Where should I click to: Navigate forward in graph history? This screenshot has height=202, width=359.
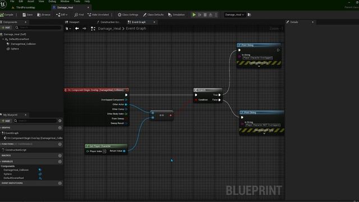point(85,29)
